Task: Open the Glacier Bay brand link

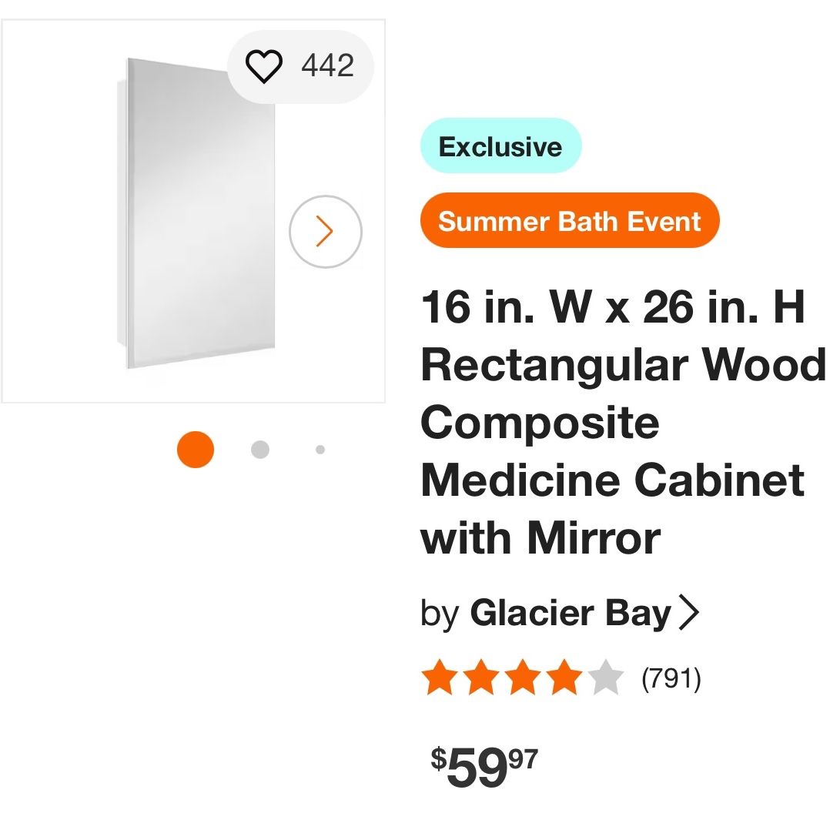Action: click(x=571, y=612)
